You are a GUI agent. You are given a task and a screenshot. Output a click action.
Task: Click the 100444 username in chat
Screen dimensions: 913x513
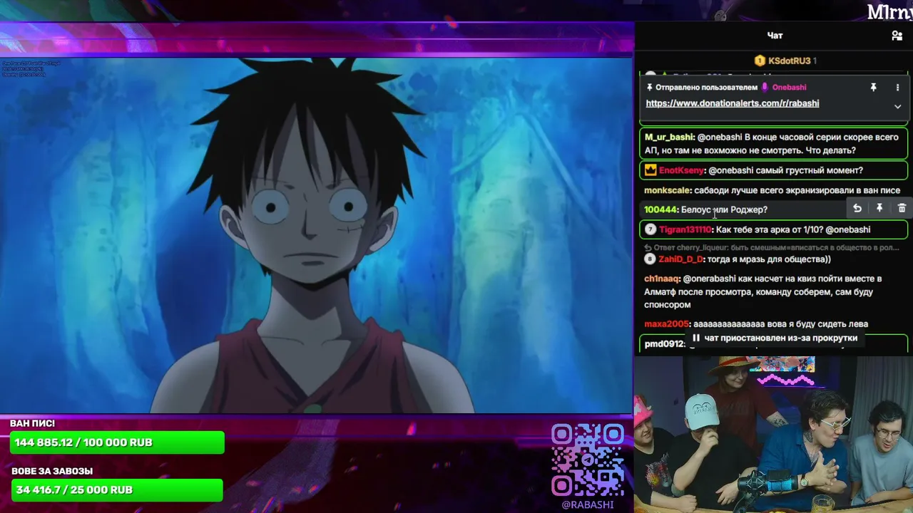660,209
